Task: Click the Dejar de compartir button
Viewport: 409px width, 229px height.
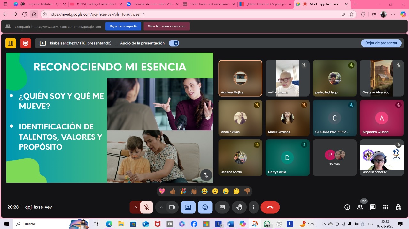Action: pos(123,26)
